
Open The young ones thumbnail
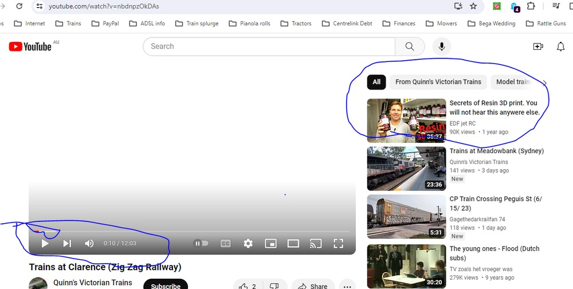click(x=406, y=266)
